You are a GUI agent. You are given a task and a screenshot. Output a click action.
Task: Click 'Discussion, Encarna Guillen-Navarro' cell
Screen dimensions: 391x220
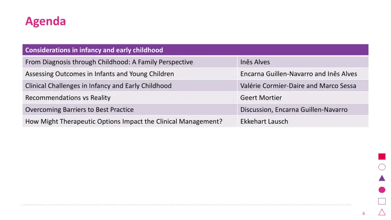[x=303, y=110]
